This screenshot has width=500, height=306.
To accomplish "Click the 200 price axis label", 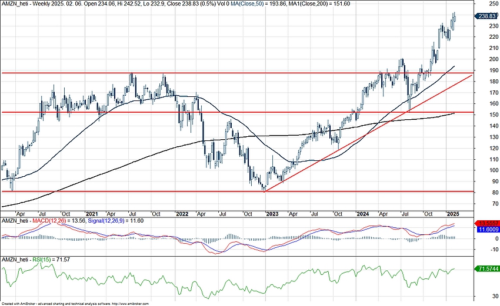I will click(x=494, y=59).
